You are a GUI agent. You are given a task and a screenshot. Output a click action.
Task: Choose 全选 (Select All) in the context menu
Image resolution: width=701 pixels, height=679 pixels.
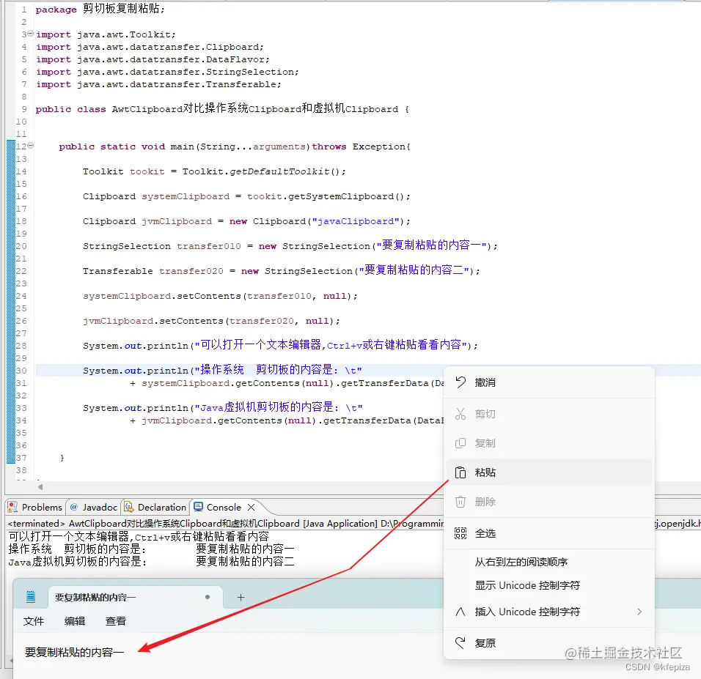click(549, 533)
